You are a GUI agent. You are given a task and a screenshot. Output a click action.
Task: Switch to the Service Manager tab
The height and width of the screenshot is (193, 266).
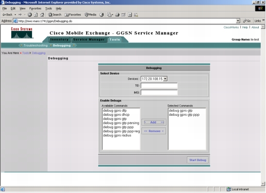tap(89, 40)
